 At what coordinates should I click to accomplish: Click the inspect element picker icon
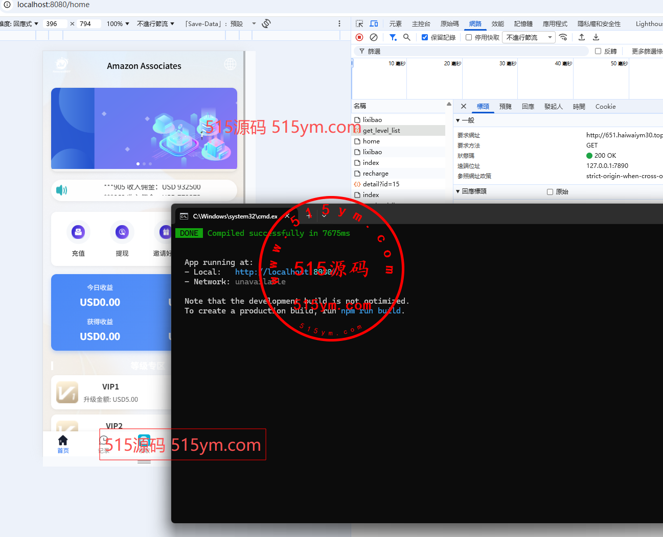[359, 23]
